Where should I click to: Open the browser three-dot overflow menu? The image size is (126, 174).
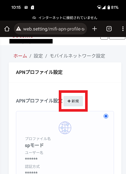[x=123, y=29]
